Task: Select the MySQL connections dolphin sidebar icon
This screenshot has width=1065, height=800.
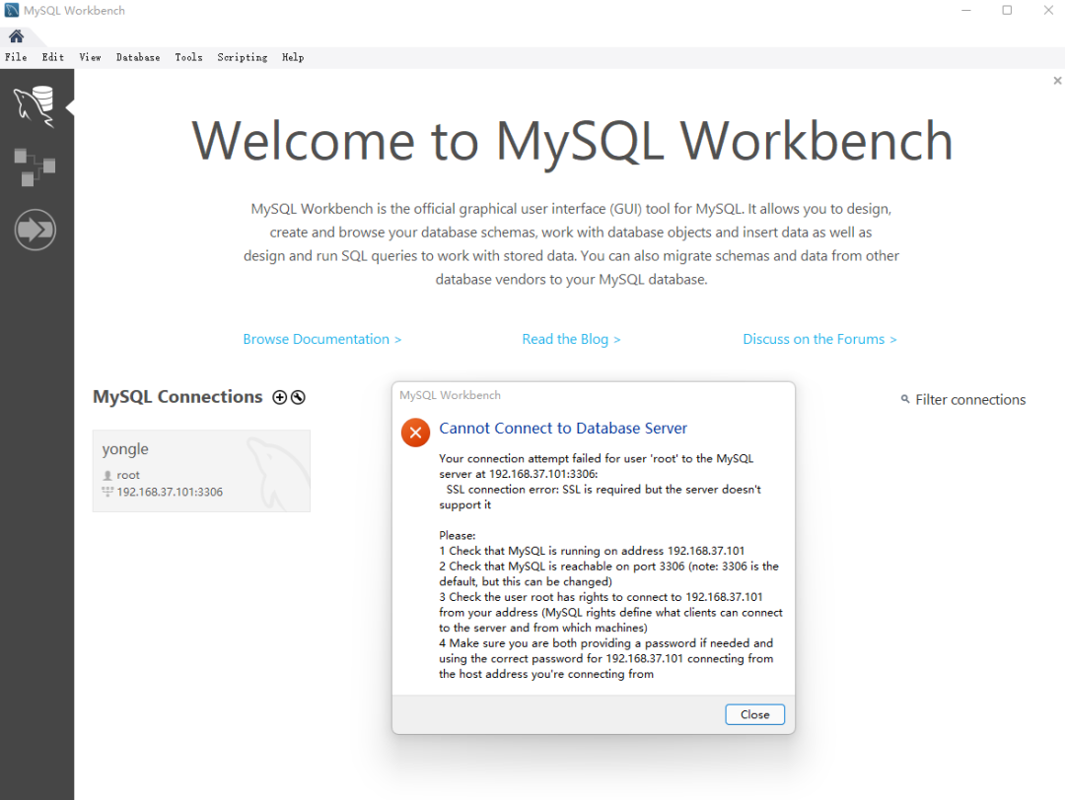Action: (x=35, y=106)
